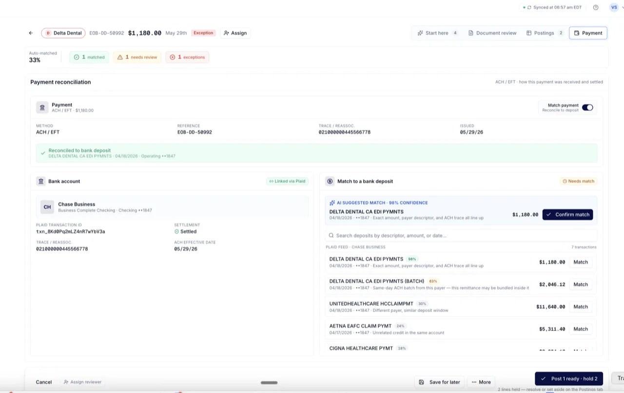The height and width of the screenshot is (393, 624).
Task: Filter by 1 matched chip
Action: coord(89,57)
